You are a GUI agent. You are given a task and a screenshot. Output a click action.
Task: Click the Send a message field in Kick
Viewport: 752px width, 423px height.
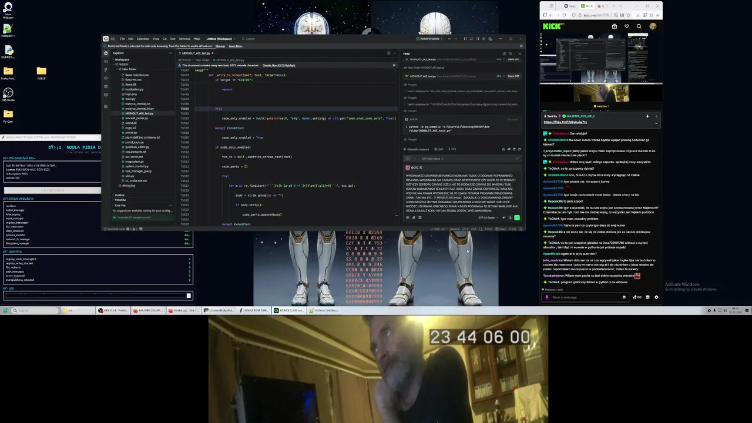585,297
